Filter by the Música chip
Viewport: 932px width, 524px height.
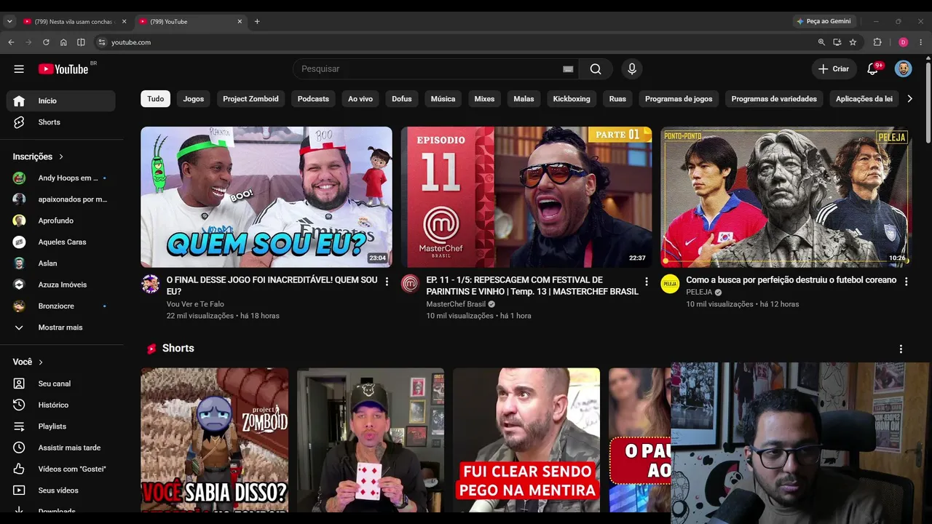(x=443, y=99)
